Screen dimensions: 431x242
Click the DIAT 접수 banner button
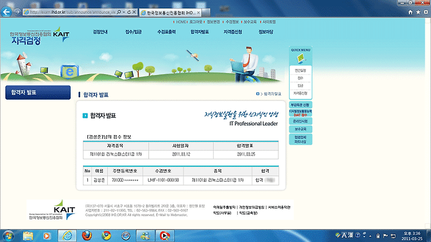[x=301, y=113]
